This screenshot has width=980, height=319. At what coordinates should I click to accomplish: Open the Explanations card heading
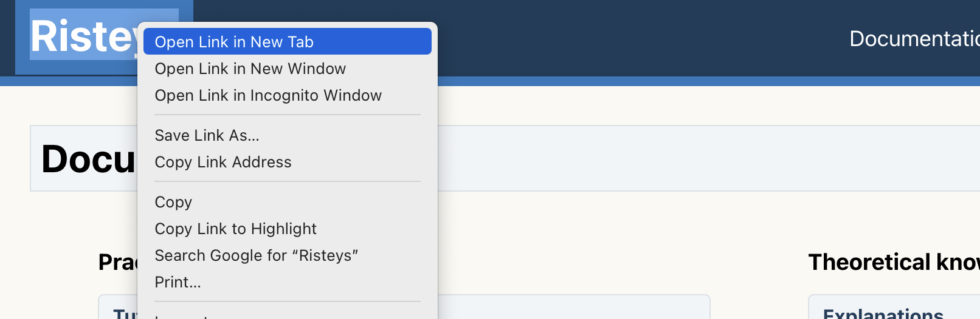[x=883, y=313]
